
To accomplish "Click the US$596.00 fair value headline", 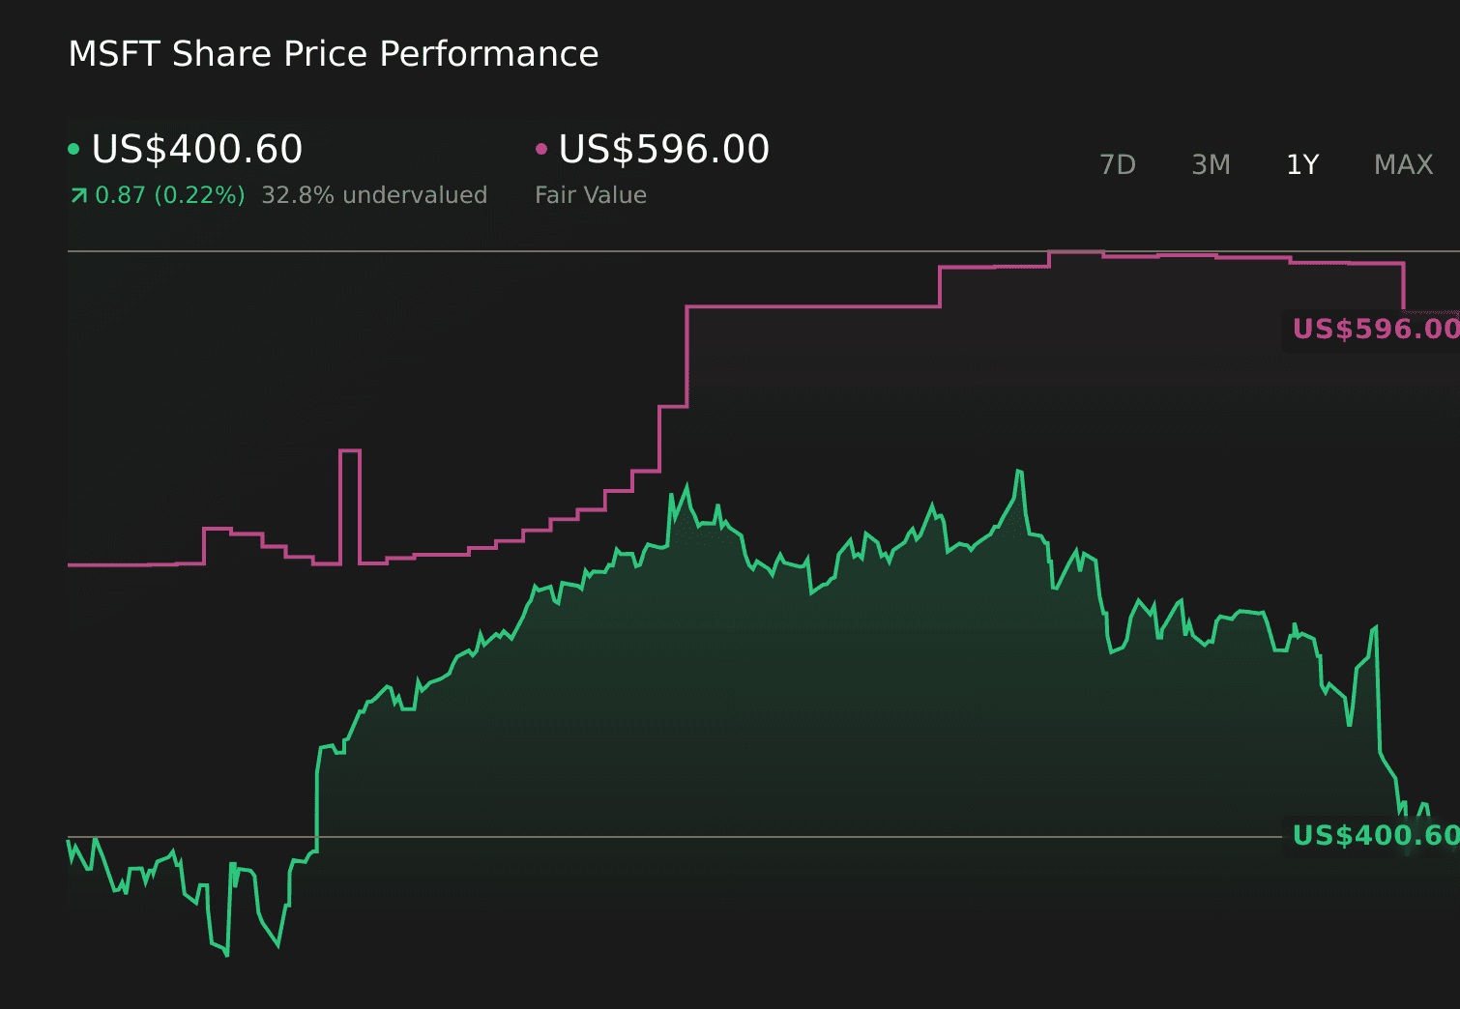I will pyautogui.click(x=664, y=149).
